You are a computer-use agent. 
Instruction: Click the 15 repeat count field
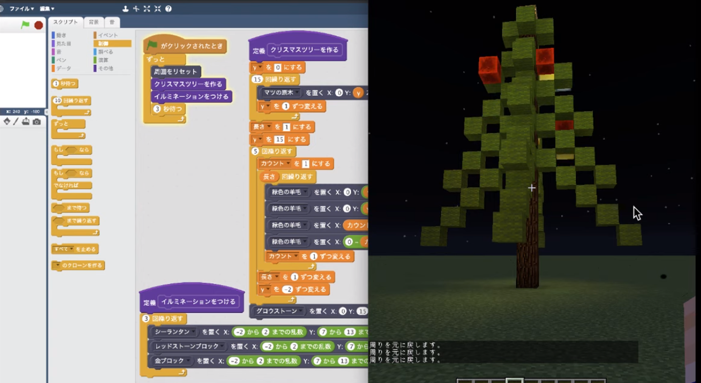click(257, 79)
